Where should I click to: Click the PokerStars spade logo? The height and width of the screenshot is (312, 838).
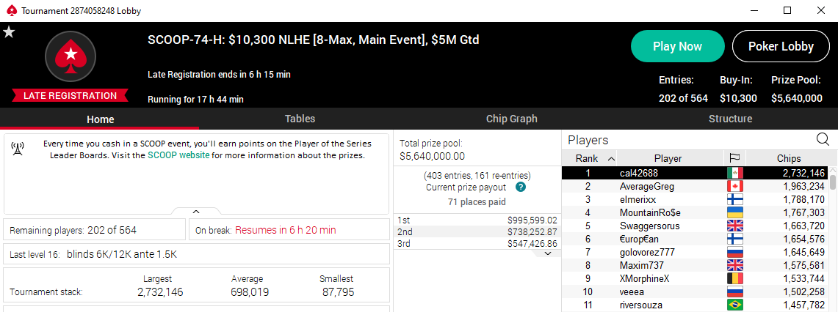(71, 56)
